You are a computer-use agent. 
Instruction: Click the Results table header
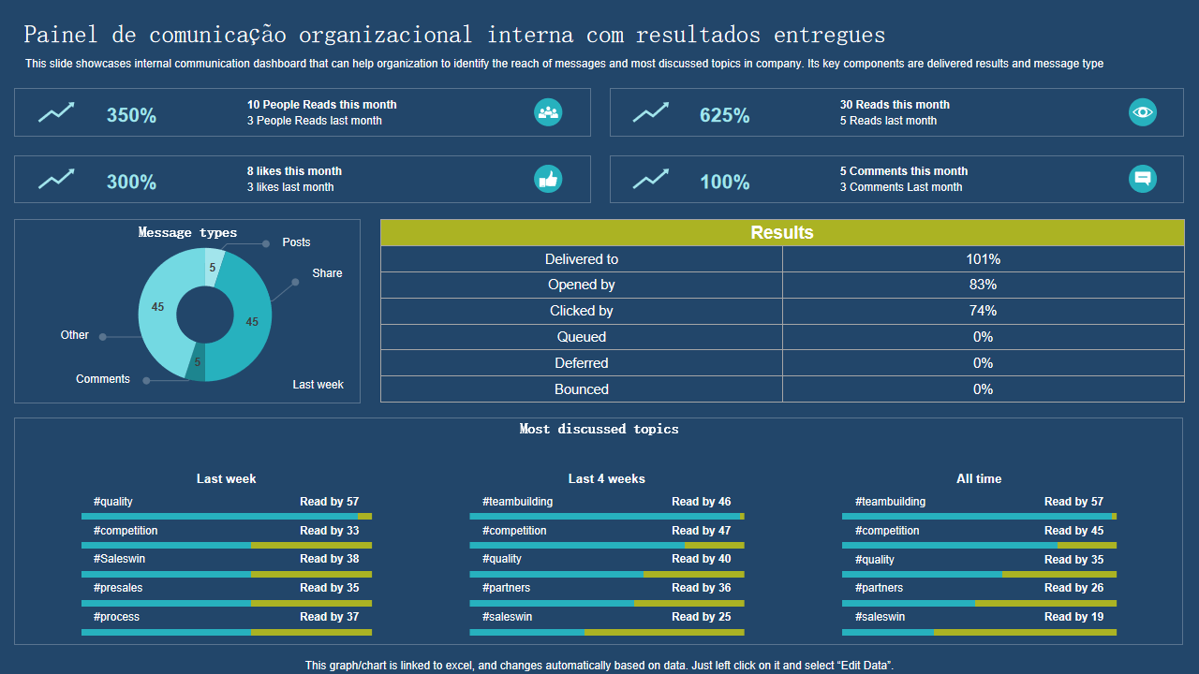[x=782, y=233]
